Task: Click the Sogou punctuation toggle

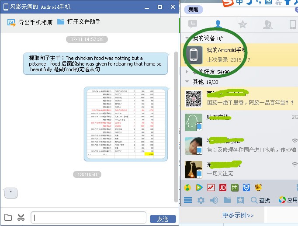Action: [x=258, y=2]
